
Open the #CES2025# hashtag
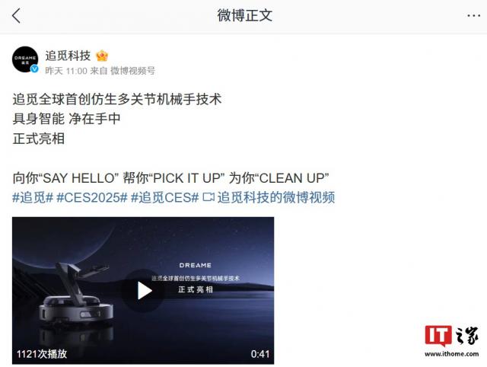click(92, 197)
